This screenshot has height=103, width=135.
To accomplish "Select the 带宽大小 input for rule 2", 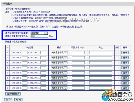I will pyautogui.click(x=78, y=58).
